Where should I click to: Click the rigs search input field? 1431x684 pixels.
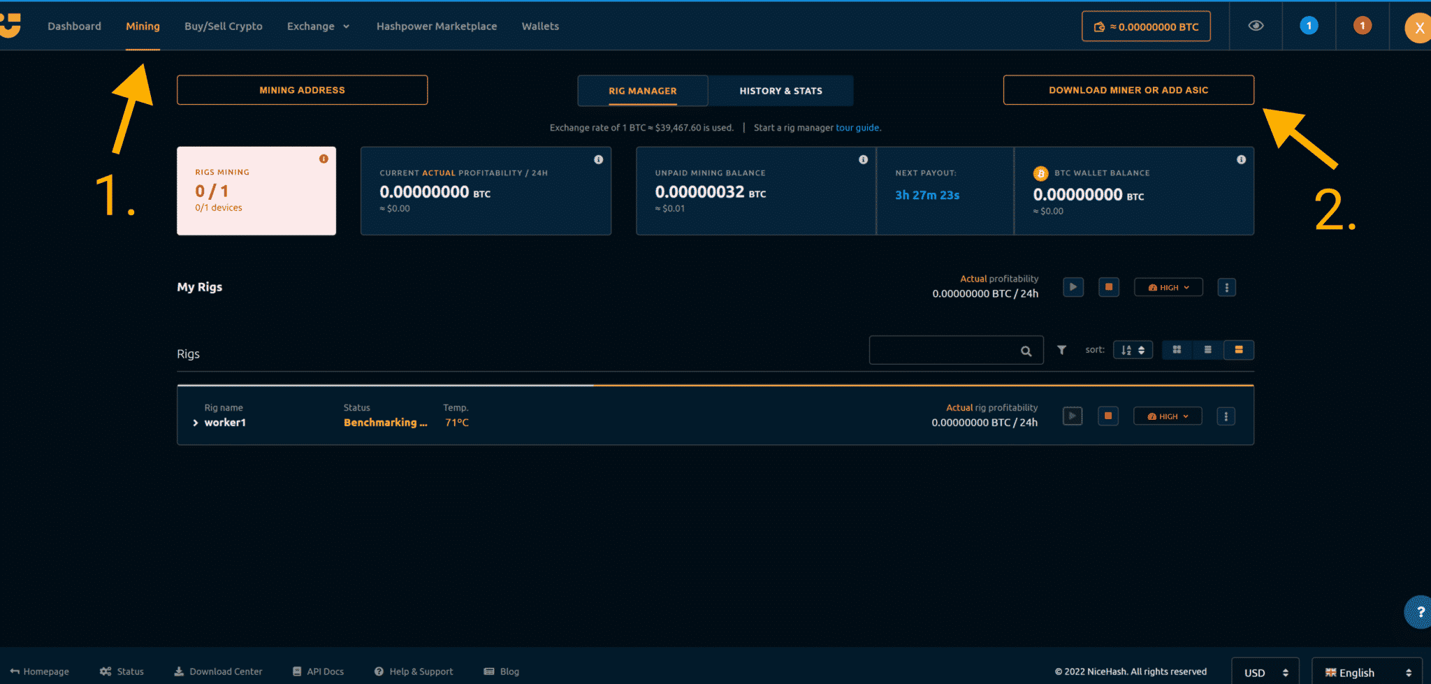pyautogui.click(x=943, y=350)
